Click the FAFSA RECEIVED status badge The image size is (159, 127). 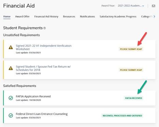pos(133,98)
